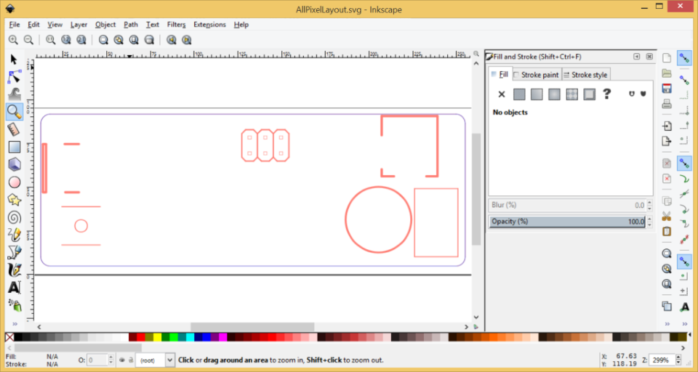Set fill to No paint (X)
This screenshot has width=698, height=372.
(502, 94)
